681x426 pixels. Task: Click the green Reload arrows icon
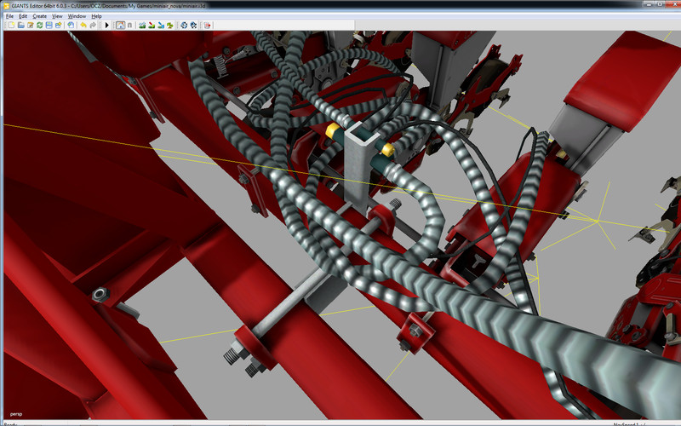click(39, 26)
